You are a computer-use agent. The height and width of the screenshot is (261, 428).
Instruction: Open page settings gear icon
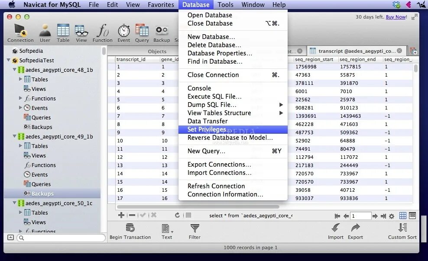click(392, 216)
